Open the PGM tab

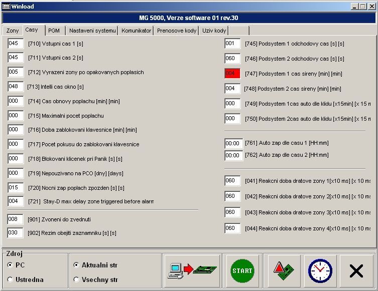click(54, 31)
